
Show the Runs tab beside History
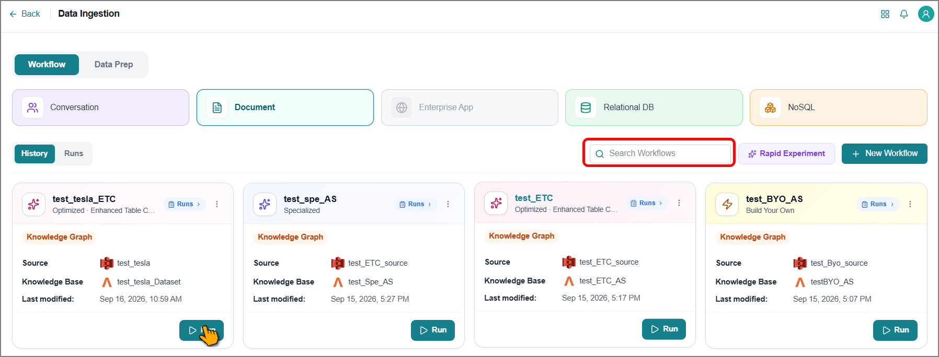[x=74, y=153]
